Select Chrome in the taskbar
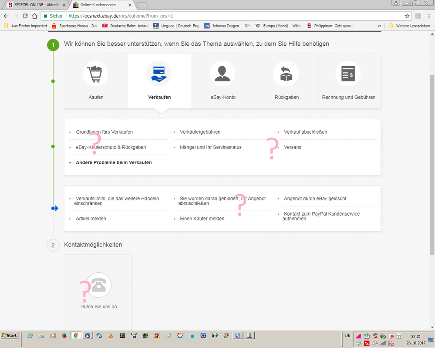435x348 pixels. [76, 336]
